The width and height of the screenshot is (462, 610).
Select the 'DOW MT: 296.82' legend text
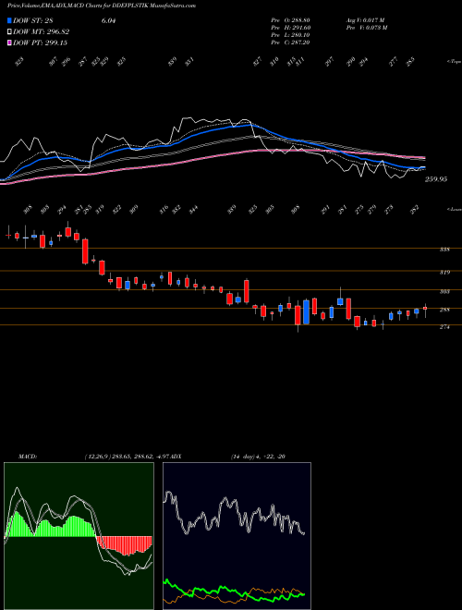click(42, 32)
